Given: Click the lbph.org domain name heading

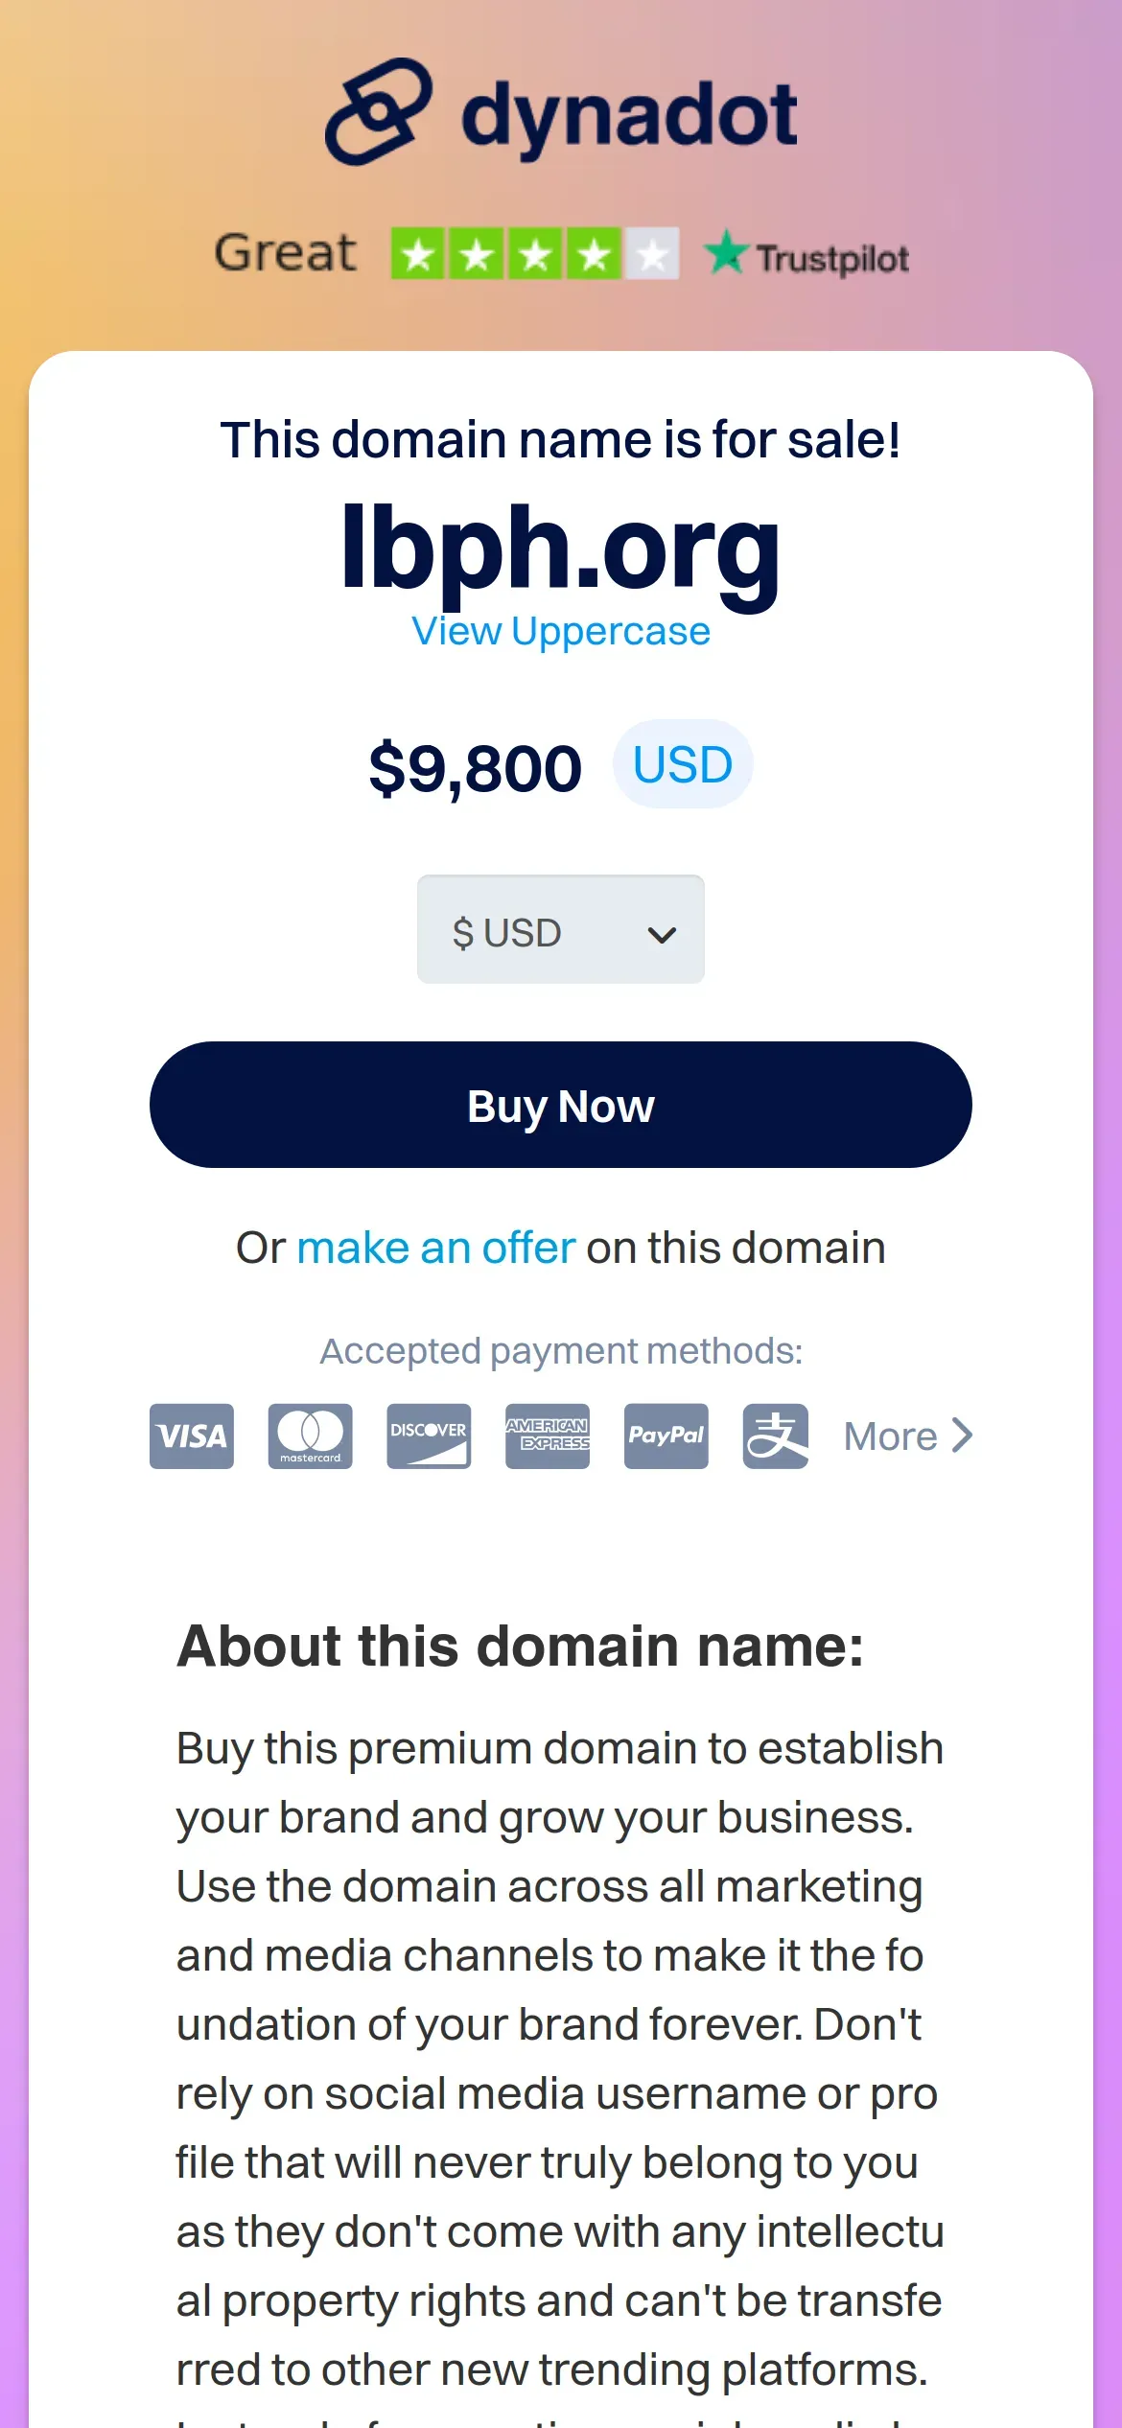Looking at the screenshot, I should (560, 546).
